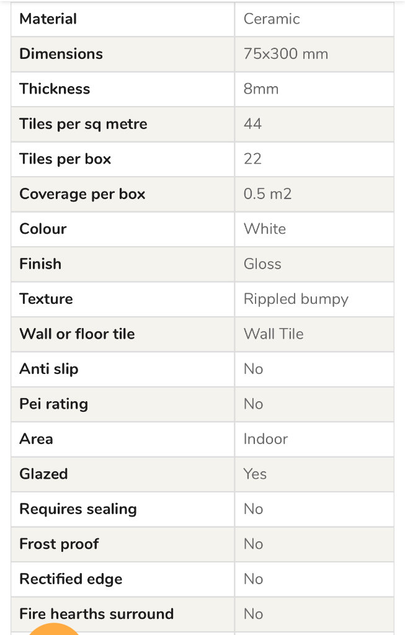The width and height of the screenshot is (405, 635).
Task: Select the Pei rating label
Action: pos(54,404)
